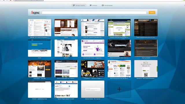Open the Ask.fm speed dial thumbnail
This screenshot has height=104, width=185.
(x=40, y=48)
